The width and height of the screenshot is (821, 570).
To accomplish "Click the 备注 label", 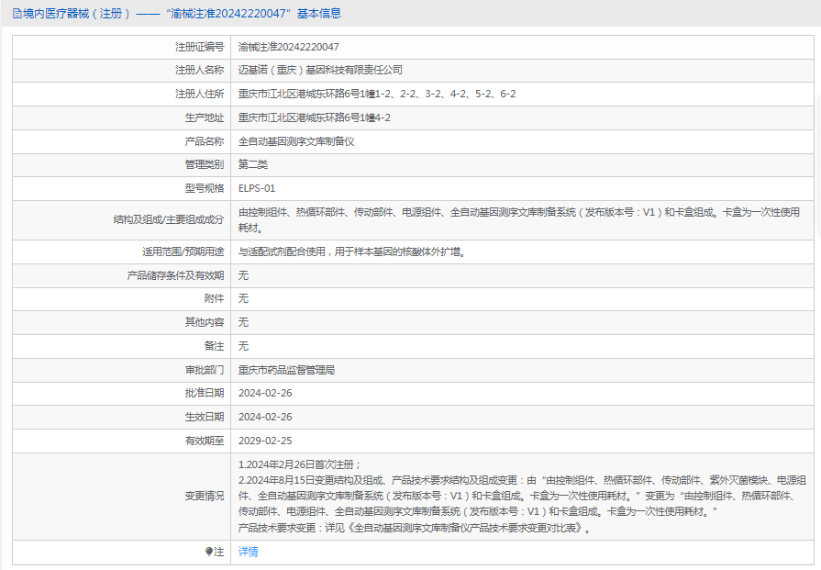I will coord(214,346).
